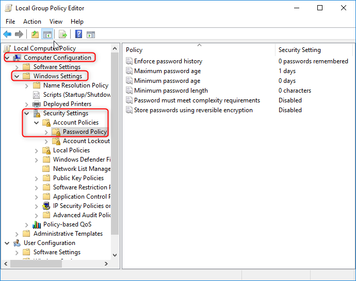Open the View menu

coord(56,22)
